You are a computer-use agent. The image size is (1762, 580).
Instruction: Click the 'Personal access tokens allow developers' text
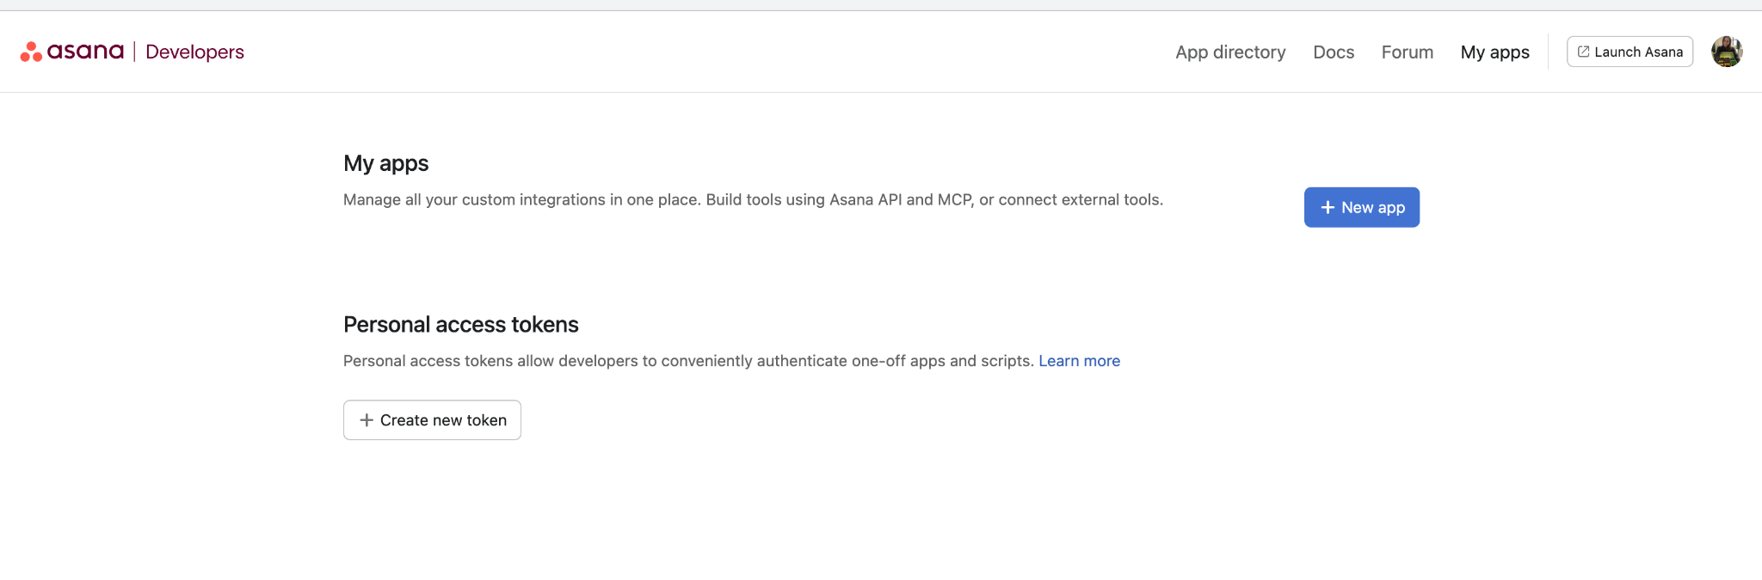click(688, 361)
